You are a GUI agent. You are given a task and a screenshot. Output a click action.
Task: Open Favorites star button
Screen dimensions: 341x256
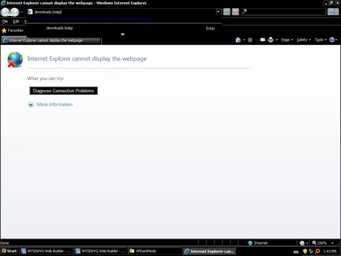(x=12, y=30)
